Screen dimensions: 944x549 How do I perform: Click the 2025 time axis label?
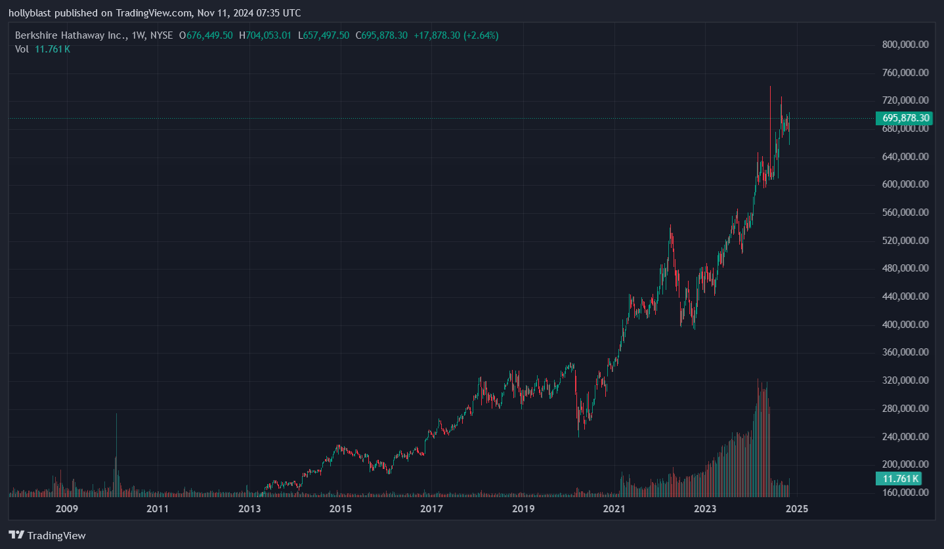796,508
